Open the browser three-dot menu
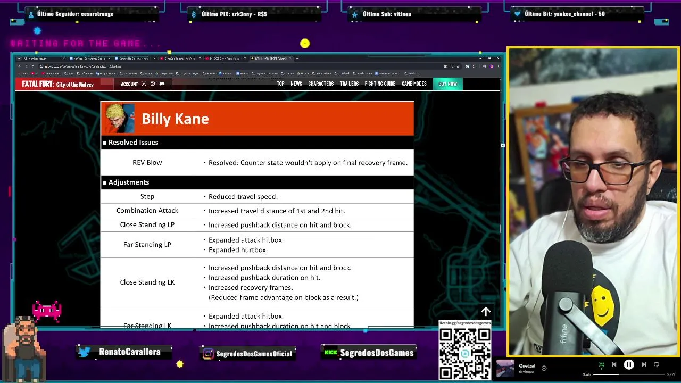 pos(497,66)
